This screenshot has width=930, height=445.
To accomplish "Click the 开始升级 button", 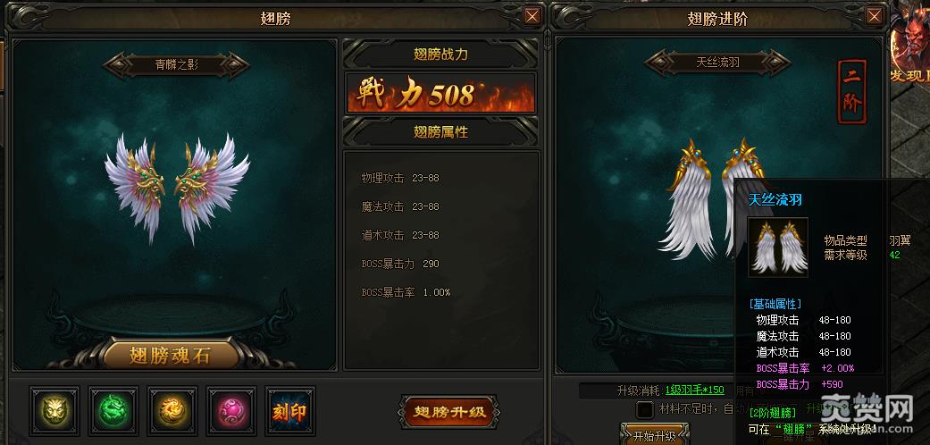I will (x=654, y=435).
